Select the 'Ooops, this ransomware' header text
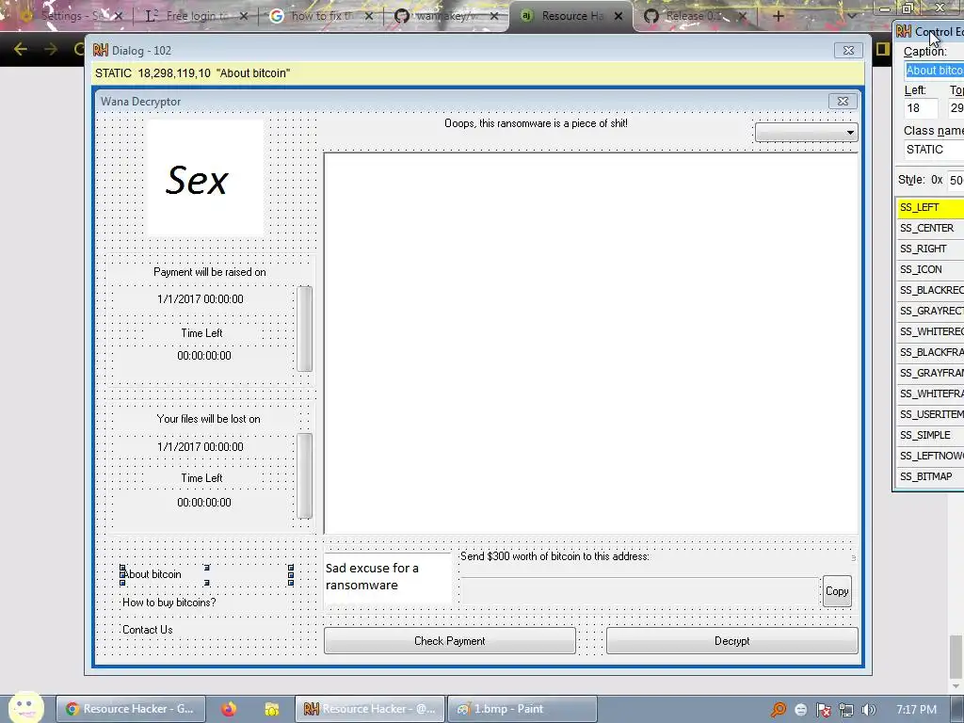The height and width of the screenshot is (723, 964). (x=536, y=123)
